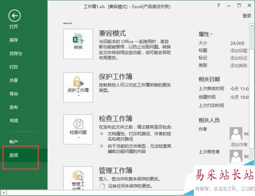Click 添加类别 (Add category) field
The image size is (255, 196).
coord(239,66)
